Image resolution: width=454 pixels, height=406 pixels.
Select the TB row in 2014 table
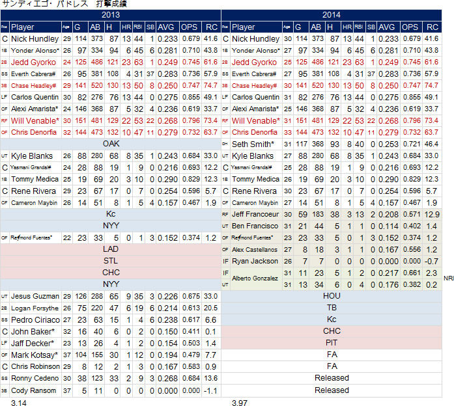point(332,308)
